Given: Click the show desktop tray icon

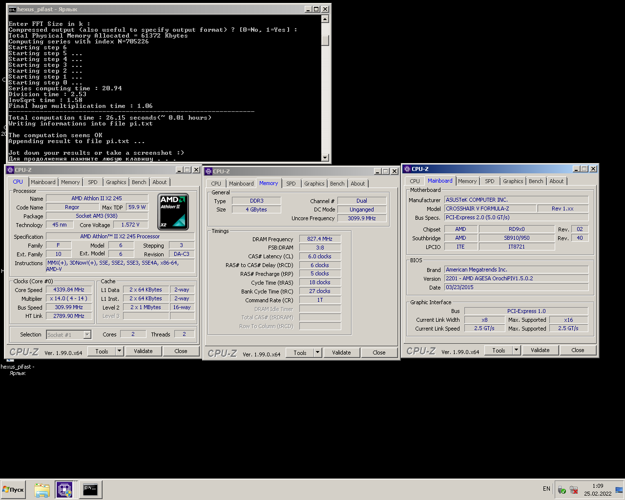Looking at the screenshot, I should 619,490.
